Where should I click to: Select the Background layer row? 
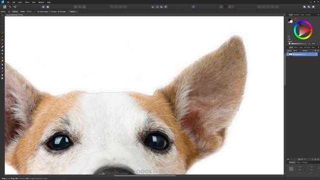click(x=302, y=54)
